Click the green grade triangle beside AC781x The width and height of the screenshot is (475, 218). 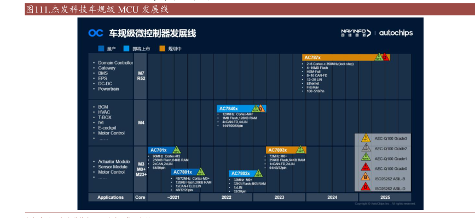[177, 150]
